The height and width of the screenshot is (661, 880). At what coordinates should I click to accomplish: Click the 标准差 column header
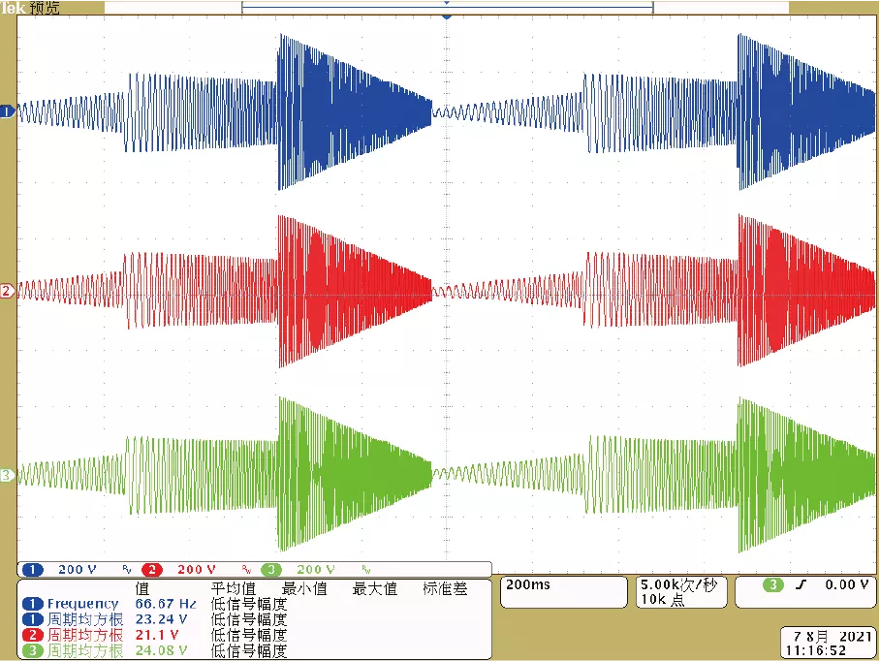pos(445,588)
